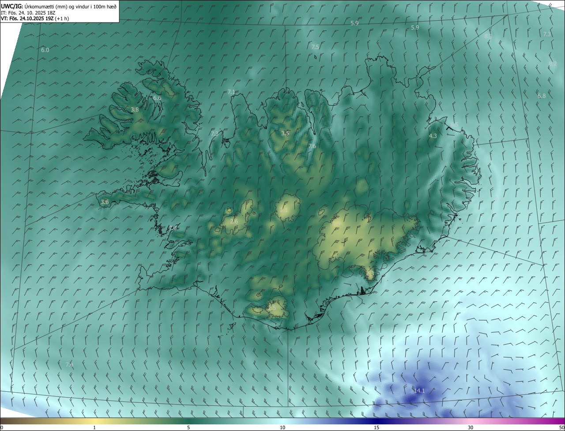Click the 14.1 precipitation value in the blue area

pos(419,390)
